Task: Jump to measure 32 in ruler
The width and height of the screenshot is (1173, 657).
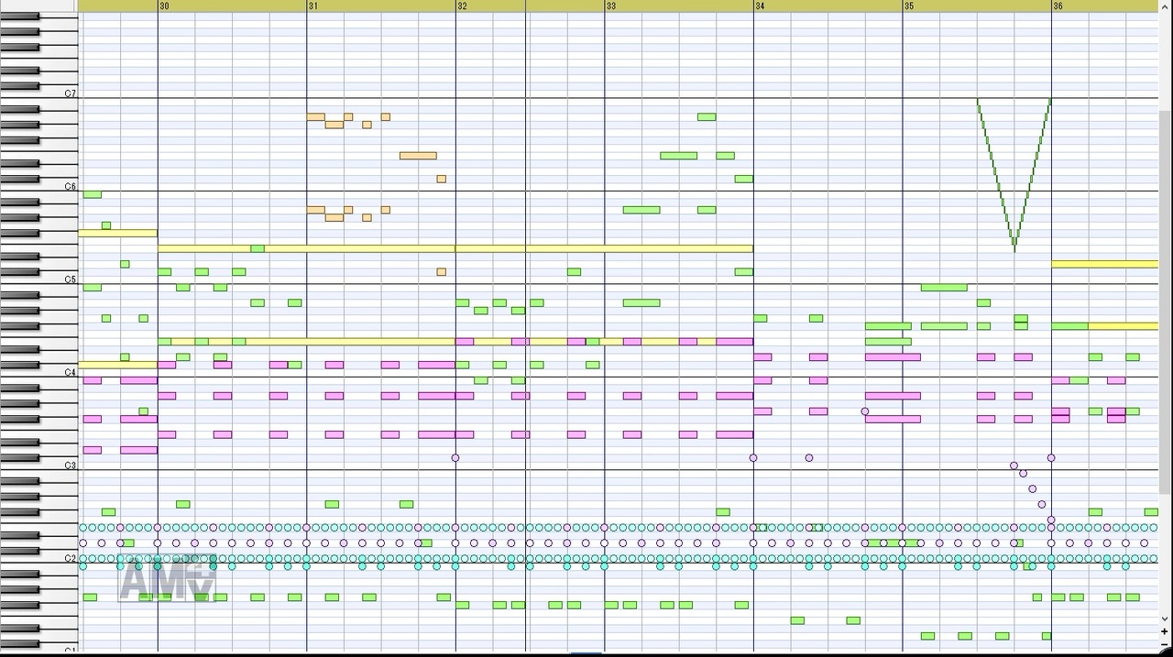Action: pyautogui.click(x=462, y=5)
